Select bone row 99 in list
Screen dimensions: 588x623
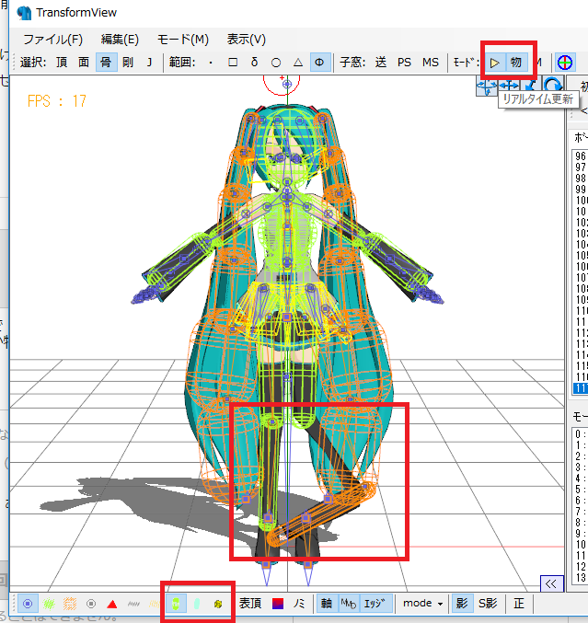[580, 190]
